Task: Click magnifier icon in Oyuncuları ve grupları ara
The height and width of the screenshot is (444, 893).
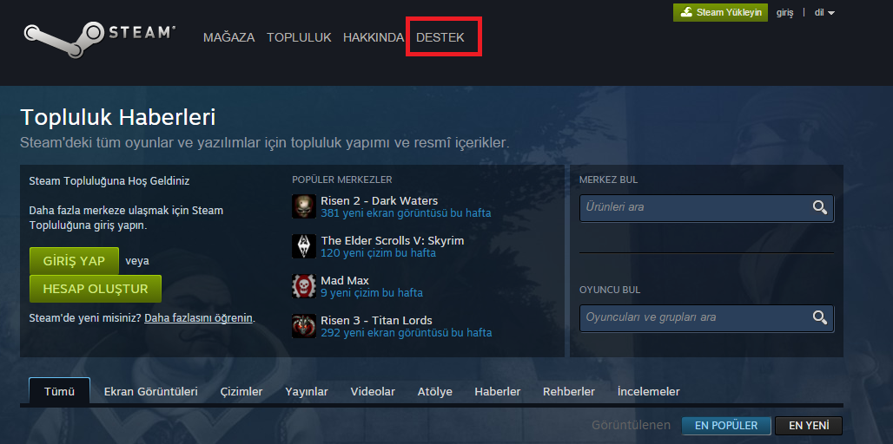Action: (x=819, y=317)
